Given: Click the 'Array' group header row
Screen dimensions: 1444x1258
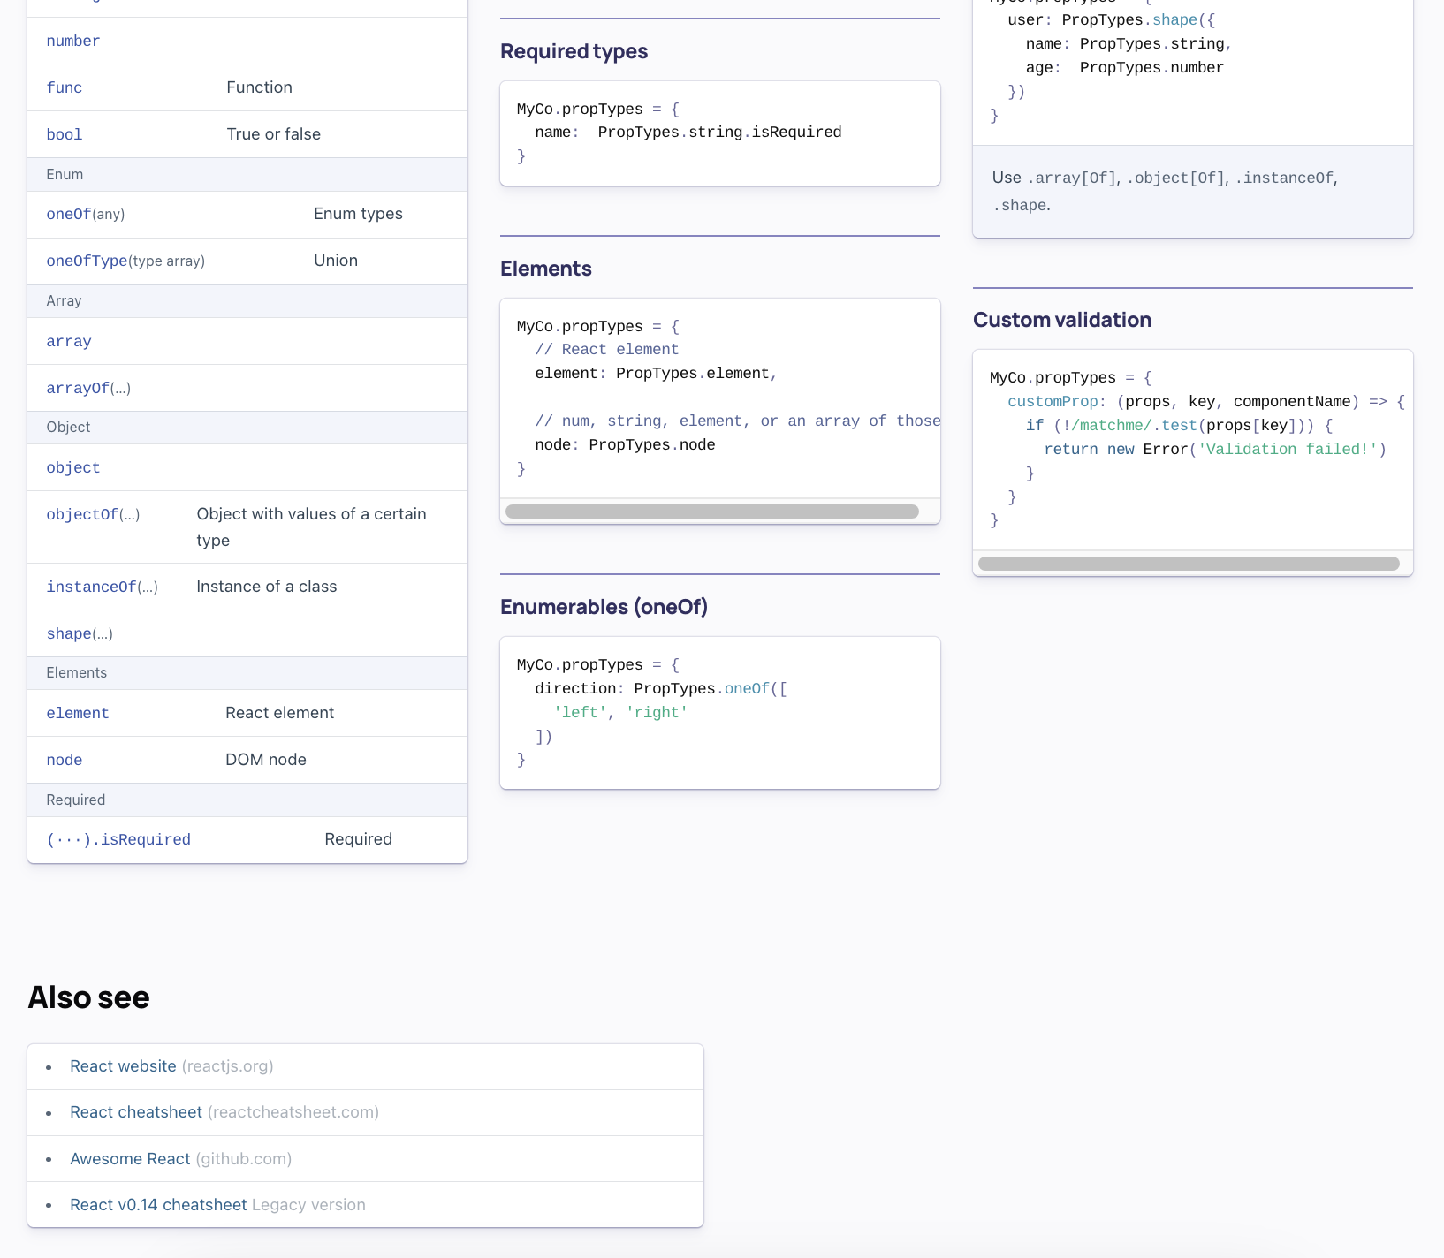Looking at the screenshot, I should (x=247, y=301).
